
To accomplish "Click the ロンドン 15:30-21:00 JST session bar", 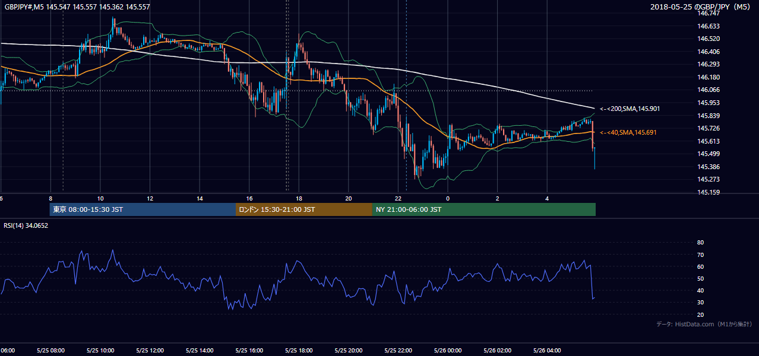I will click(304, 209).
